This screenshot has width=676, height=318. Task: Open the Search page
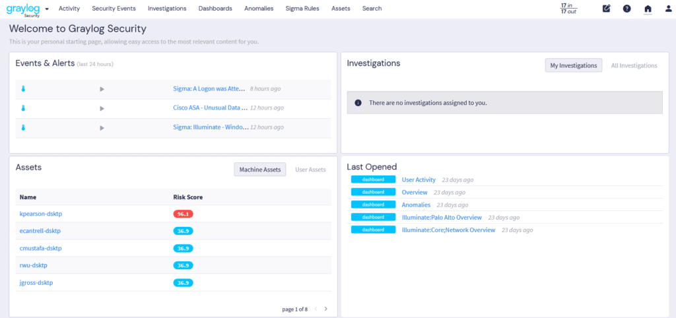coord(372,8)
